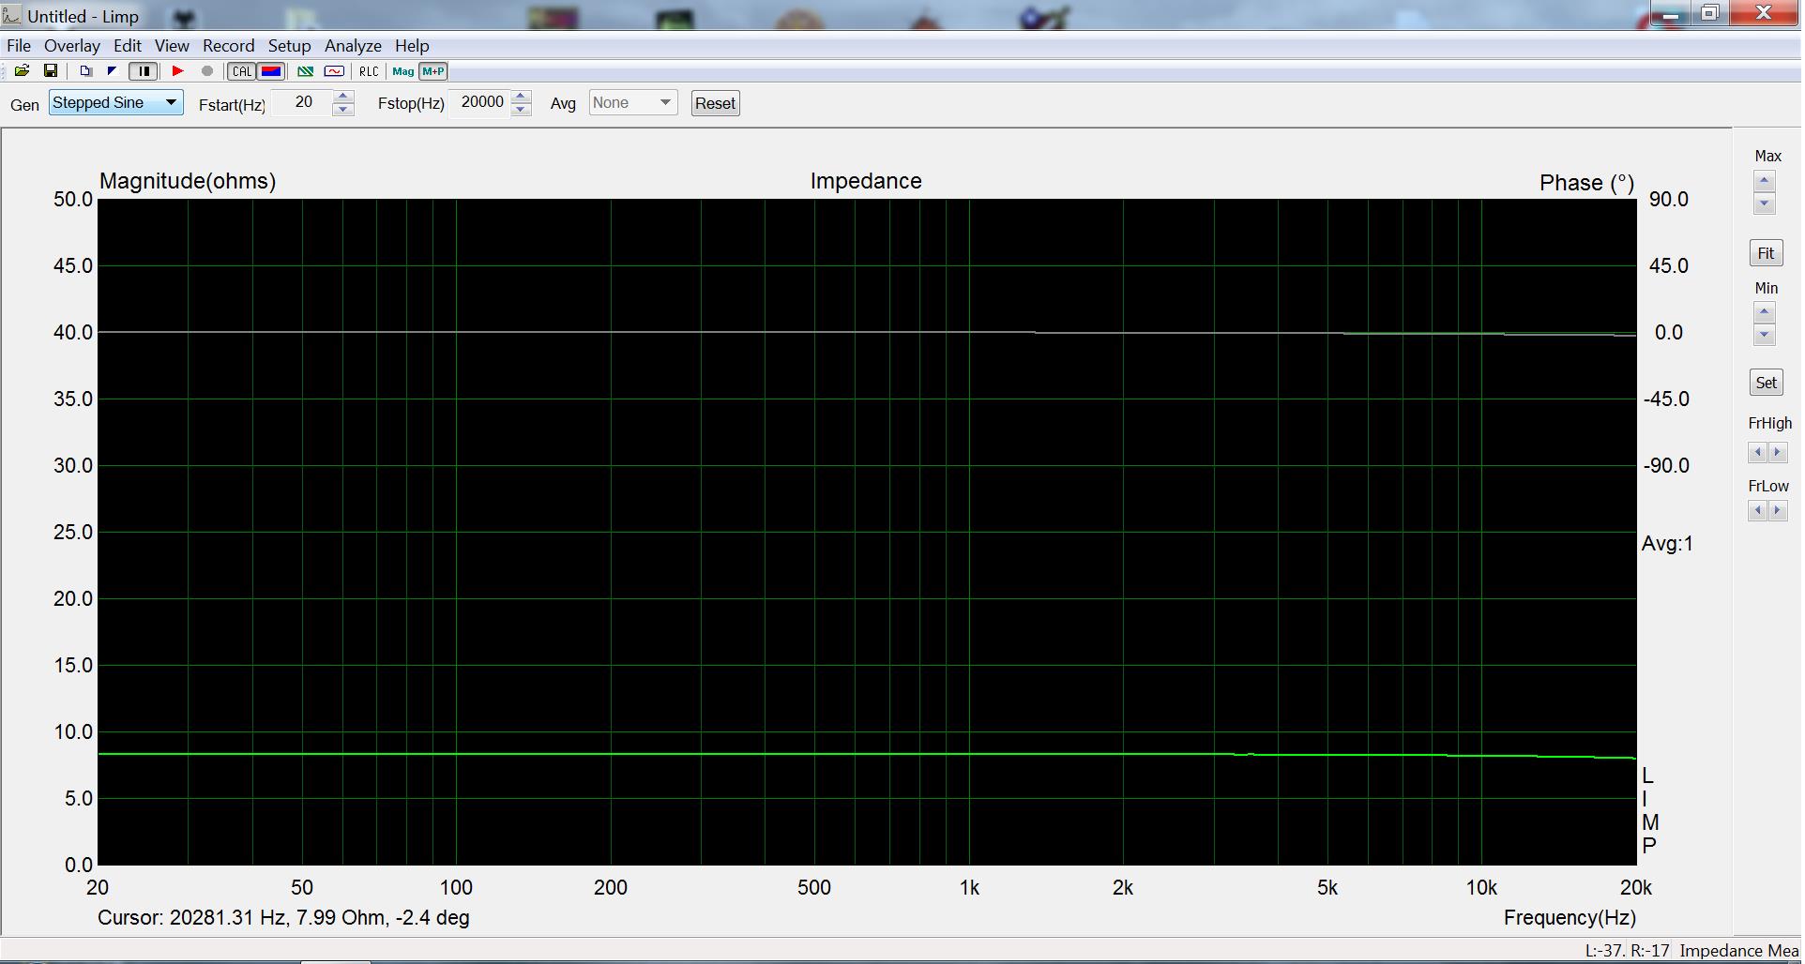Image resolution: width=1805 pixels, height=964 pixels.
Task: Open a file with the folder icon
Action: pos(22,71)
